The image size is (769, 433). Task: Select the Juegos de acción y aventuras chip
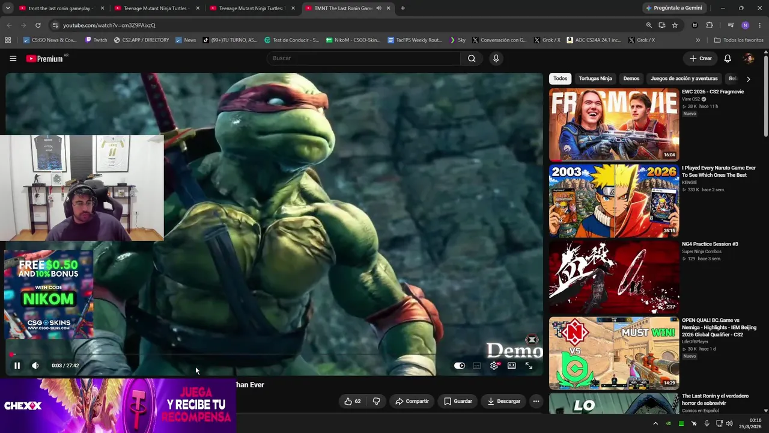point(684,79)
